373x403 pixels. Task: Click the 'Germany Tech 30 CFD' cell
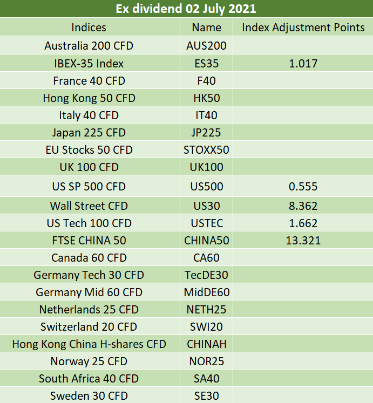(x=89, y=275)
